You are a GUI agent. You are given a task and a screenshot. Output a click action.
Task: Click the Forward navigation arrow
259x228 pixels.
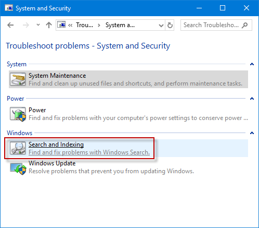(26, 25)
